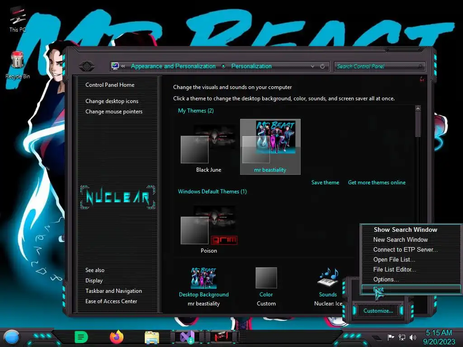The height and width of the screenshot is (347, 463).
Task: Click the refresh button in address bar
Action: 322,66
